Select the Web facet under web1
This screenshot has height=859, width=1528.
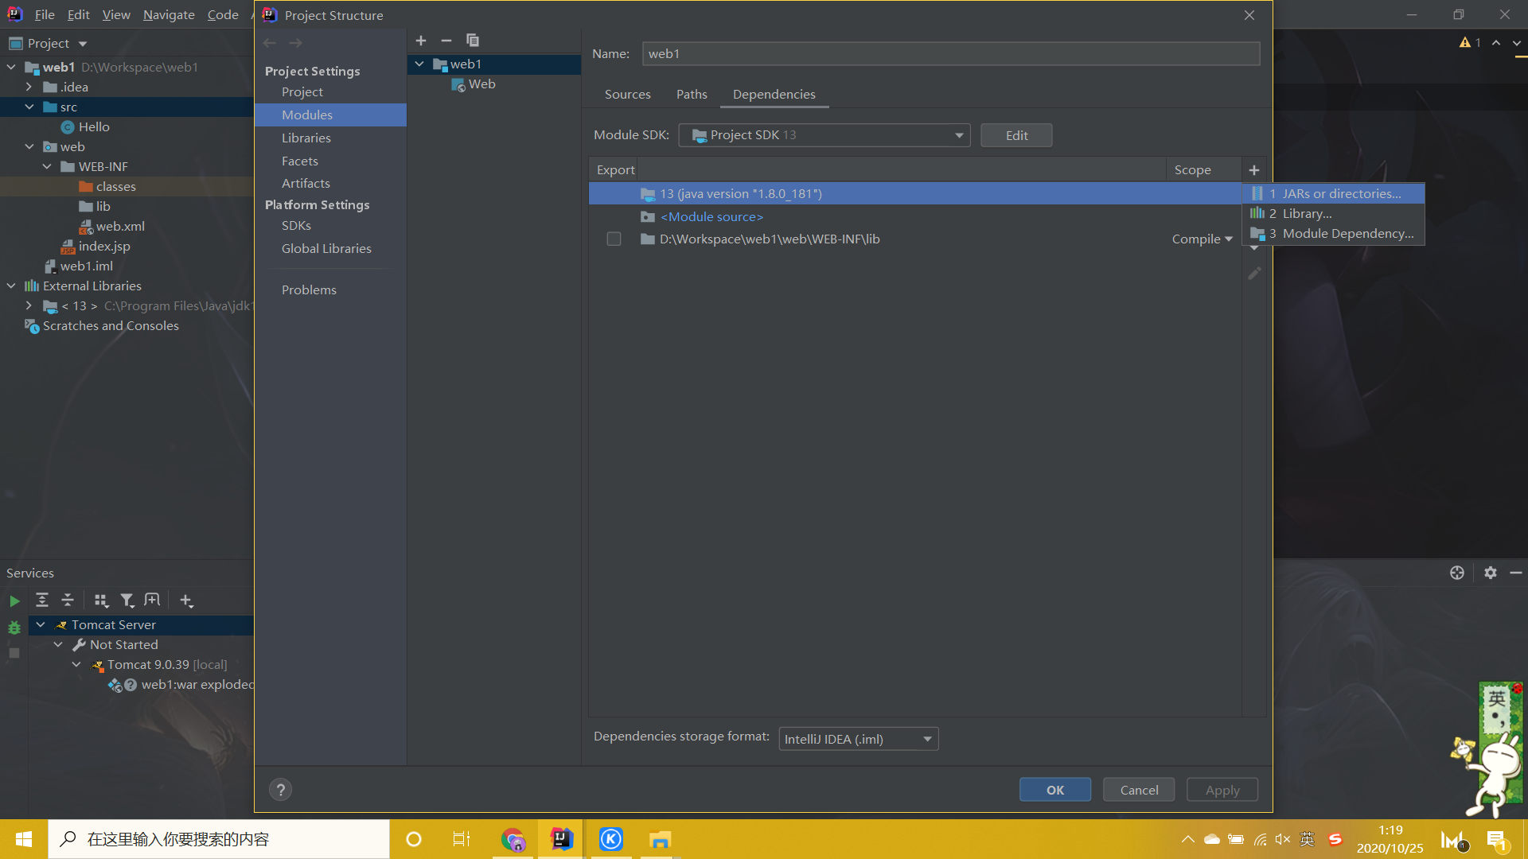tap(481, 84)
